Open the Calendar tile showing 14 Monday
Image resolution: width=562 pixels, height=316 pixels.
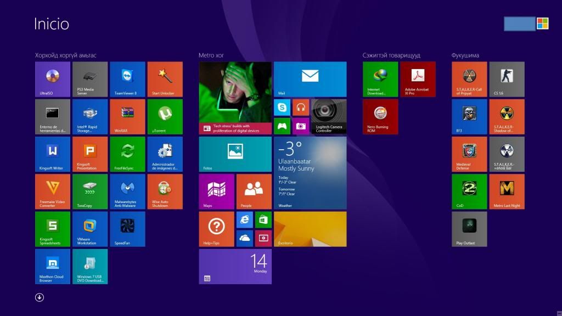(x=235, y=266)
